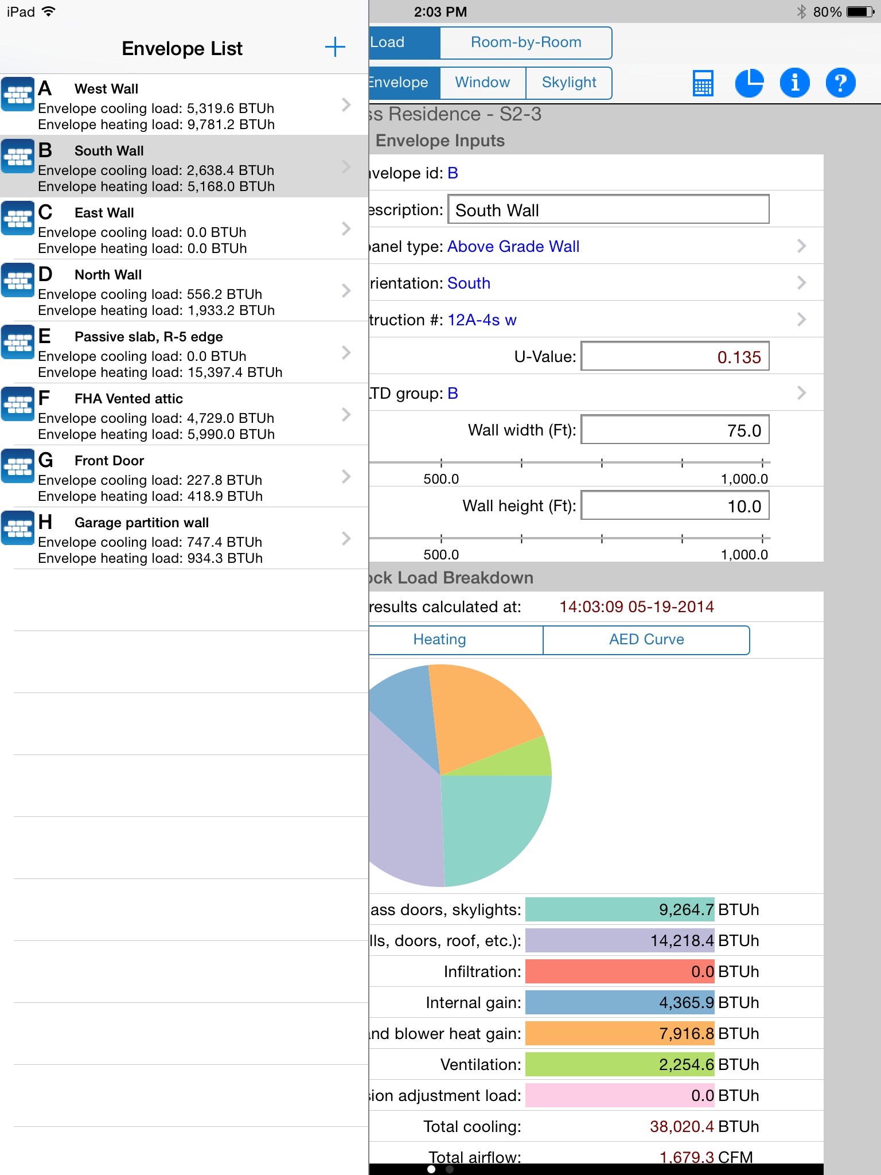Open Passive slab row chevron
Image resolution: width=881 pixels, height=1175 pixels.
click(x=346, y=352)
